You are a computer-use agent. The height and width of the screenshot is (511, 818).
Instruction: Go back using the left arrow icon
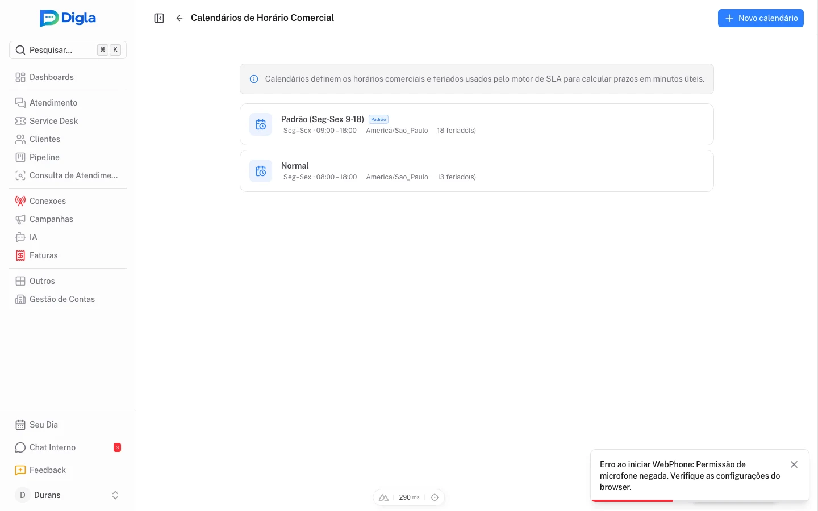coord(180,18)
